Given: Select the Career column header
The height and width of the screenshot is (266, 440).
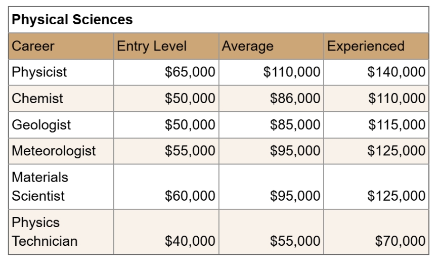Looking at the screenshot, I should coord(33,47).
